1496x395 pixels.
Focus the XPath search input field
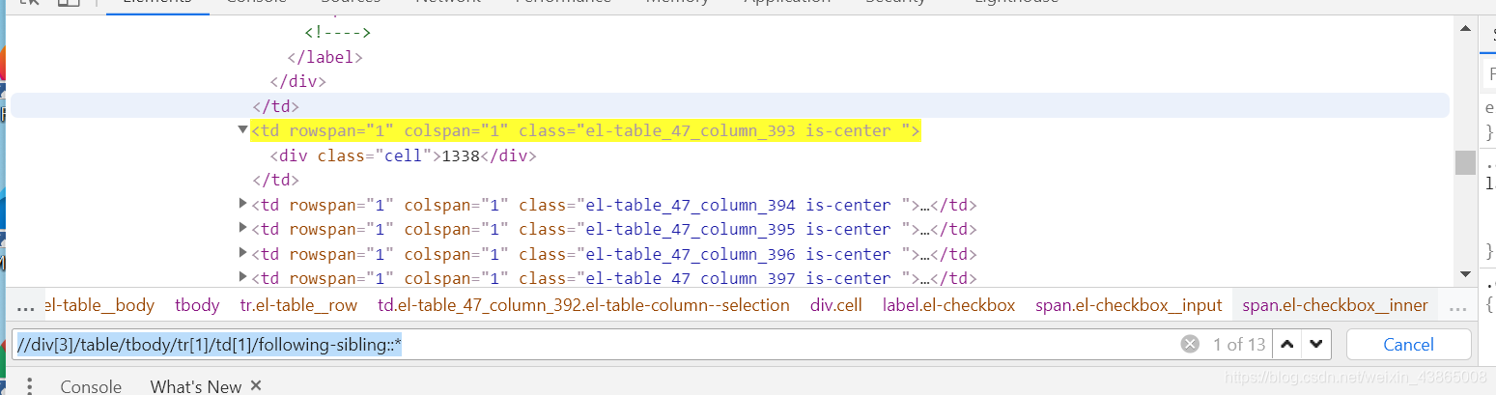click(594, 345)
